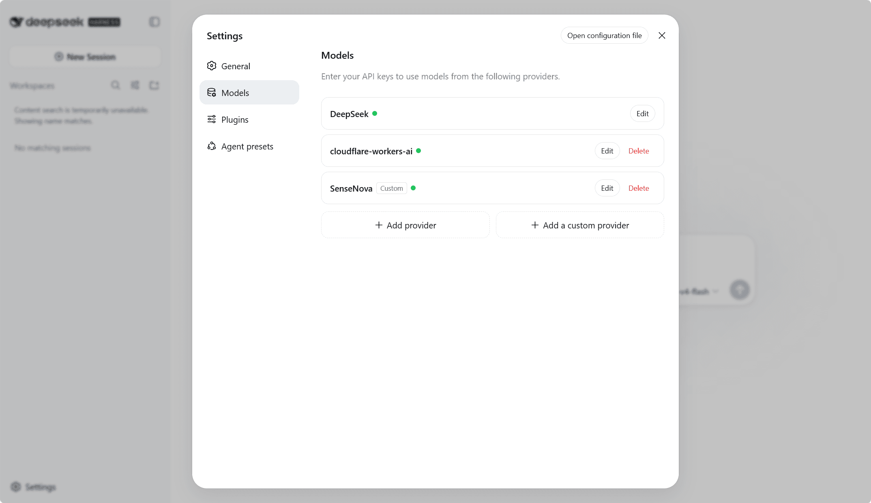Click the Add provider button
Image resolution: width=871 pixels, height=503 pixels.
[405, 225]
